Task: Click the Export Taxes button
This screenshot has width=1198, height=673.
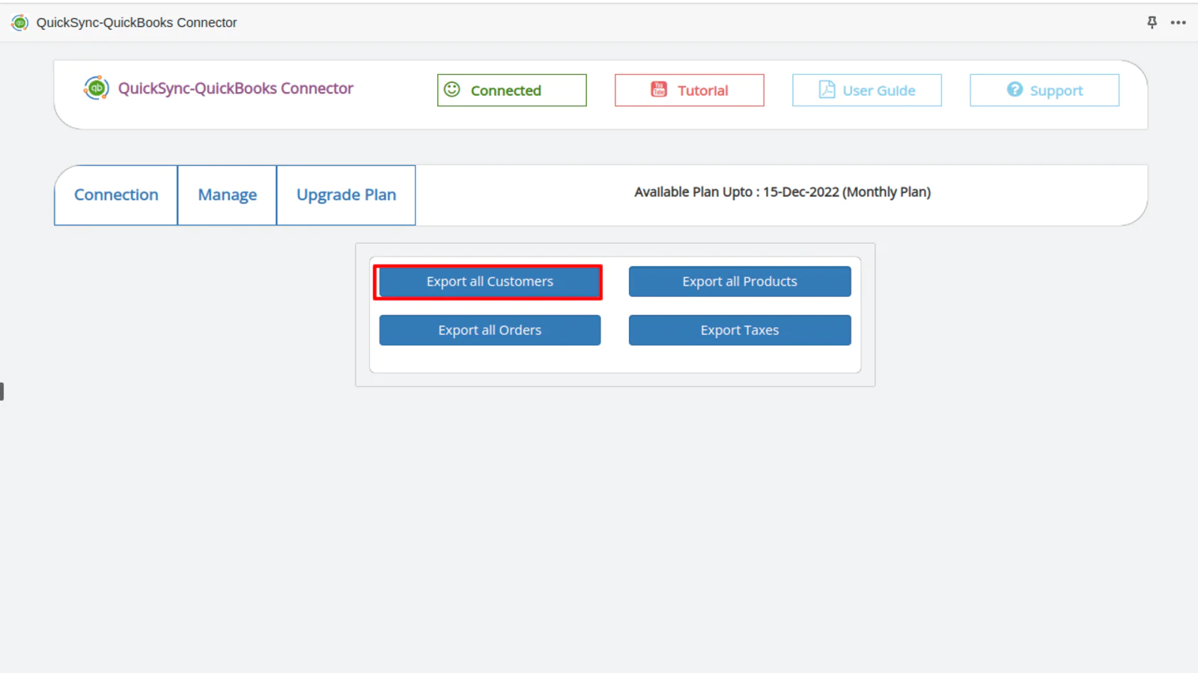Action: tap(739, 331)
